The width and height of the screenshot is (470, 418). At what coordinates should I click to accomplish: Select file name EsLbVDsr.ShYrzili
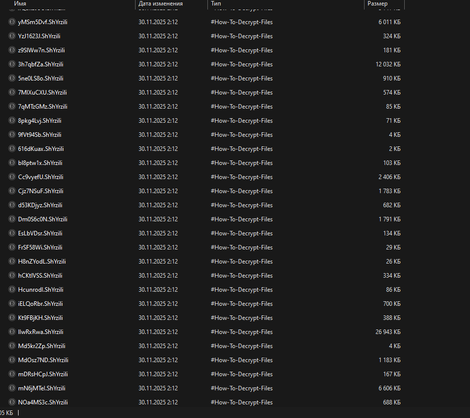click(40, 233)
